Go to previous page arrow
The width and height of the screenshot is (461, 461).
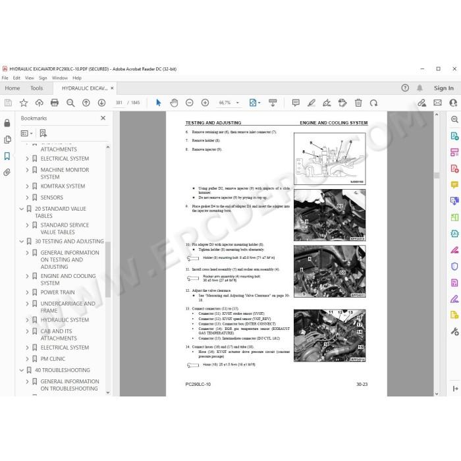[x=86, y=103]
